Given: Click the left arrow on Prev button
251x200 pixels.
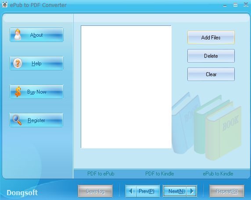Looking at the screenshot, I should (131, 191).
